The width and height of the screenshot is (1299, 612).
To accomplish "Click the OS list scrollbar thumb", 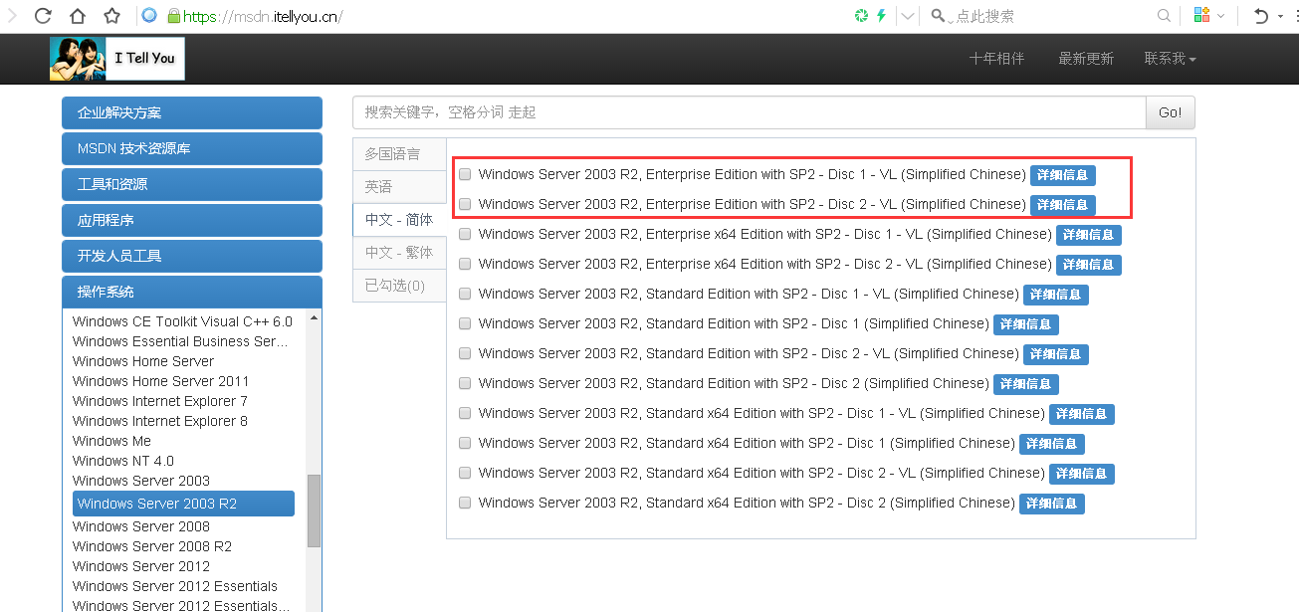I will click(315, 510).
